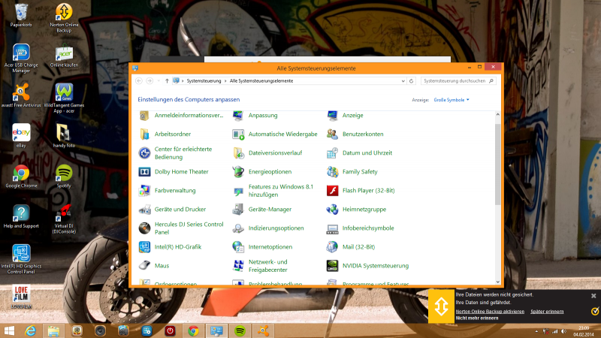Select 'Nicht mehr erinnern' in Norton notification
The width and height of the screenshot is (601, 338).
point(476,318)
